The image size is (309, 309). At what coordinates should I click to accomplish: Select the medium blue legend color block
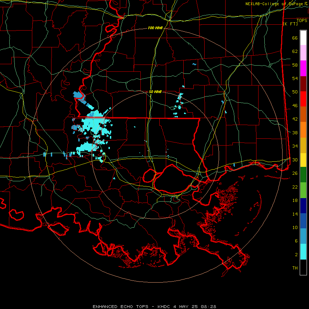tap(303, 221)
